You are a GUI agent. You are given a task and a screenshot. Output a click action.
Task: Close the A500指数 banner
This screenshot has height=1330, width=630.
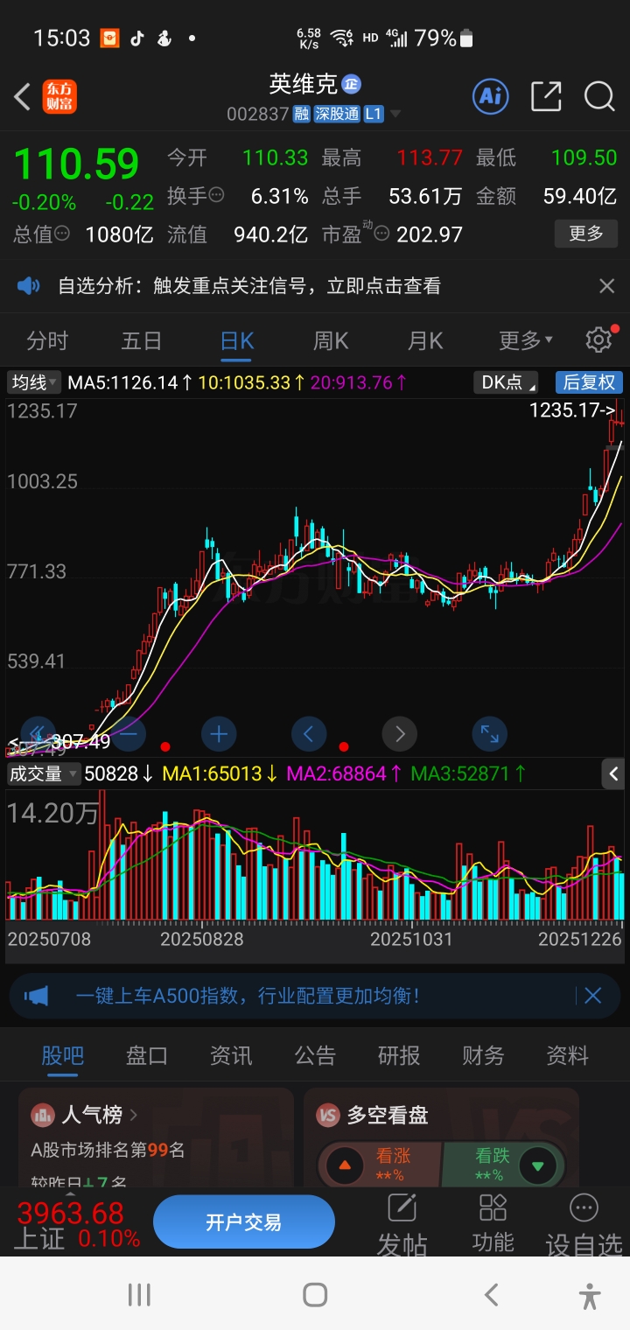pyautogui.click(x=592, y=996)
